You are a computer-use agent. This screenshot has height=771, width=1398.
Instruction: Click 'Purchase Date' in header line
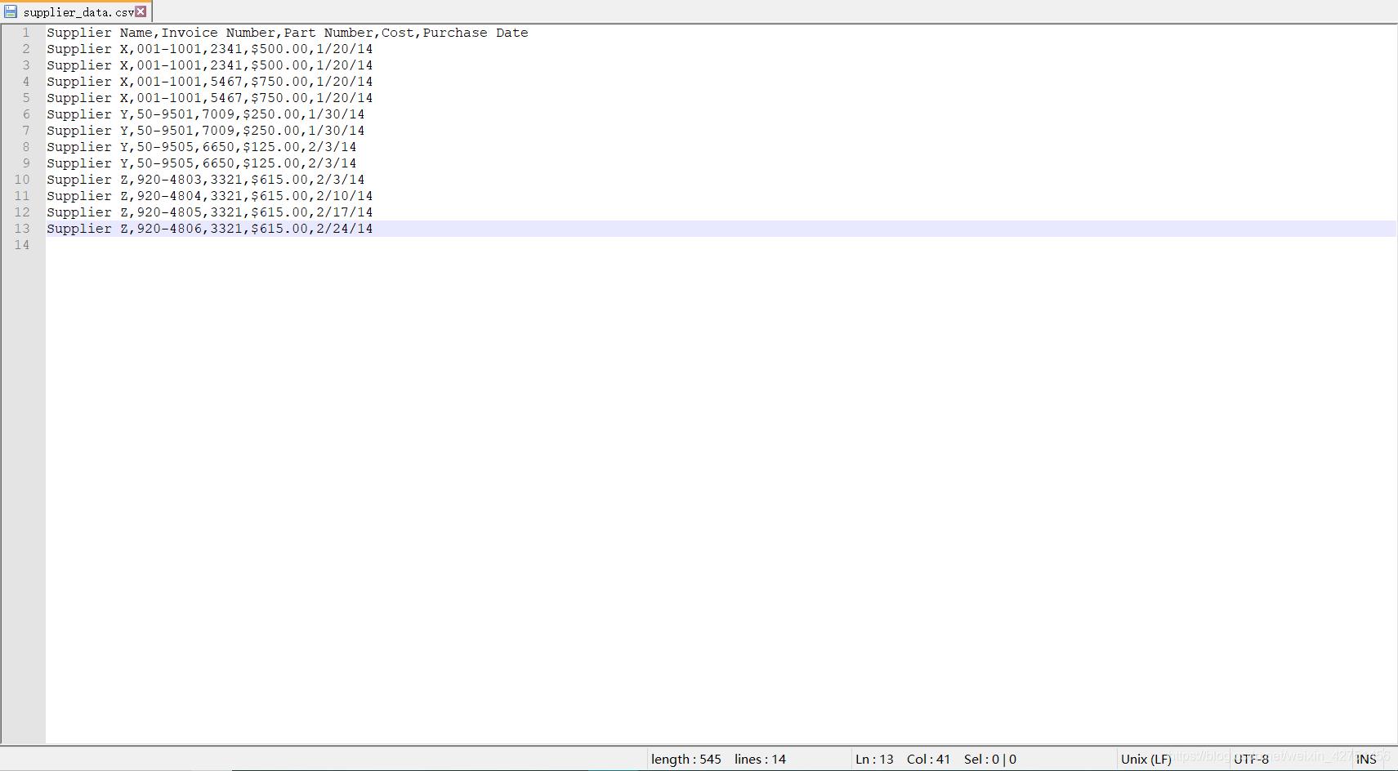click(476, 33)
